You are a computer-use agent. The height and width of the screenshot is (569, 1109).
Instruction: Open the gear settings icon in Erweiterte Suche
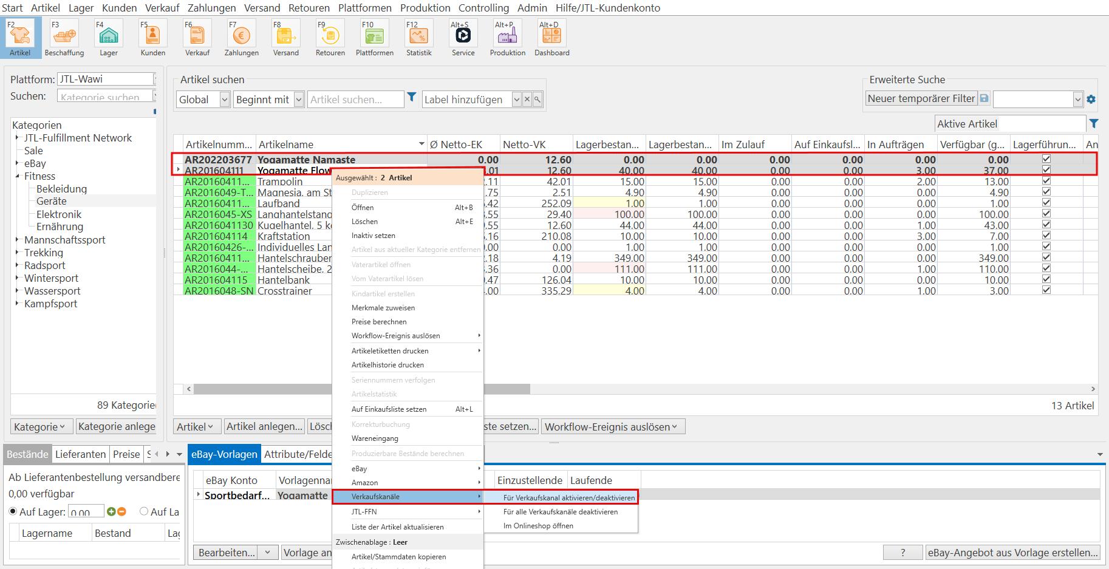1091,99
